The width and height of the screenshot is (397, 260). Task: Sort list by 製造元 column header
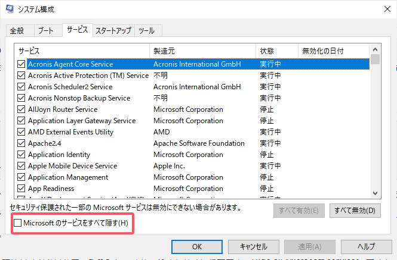[203, 51]
